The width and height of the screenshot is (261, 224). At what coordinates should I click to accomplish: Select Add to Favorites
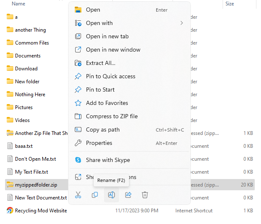pyautogui.click(x=107, y=103)
